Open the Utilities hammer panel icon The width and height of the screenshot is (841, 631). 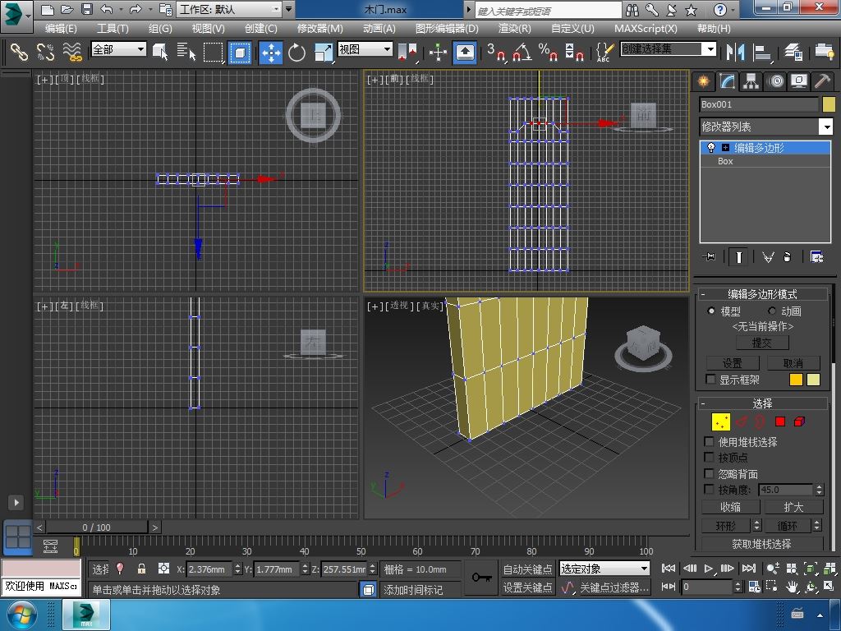(822, 81)
